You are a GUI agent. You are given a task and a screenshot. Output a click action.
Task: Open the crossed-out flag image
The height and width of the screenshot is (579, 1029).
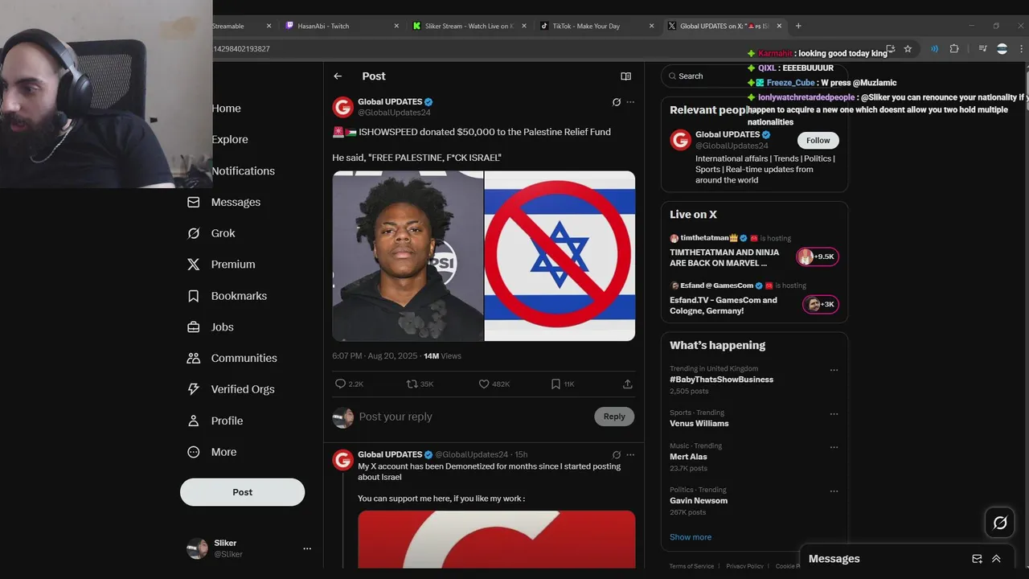click(x=560, y=256)
